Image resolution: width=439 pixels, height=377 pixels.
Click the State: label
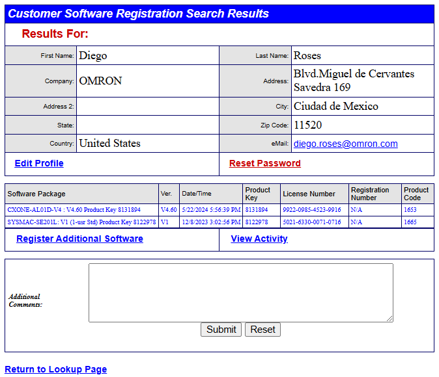pos(66,125)
